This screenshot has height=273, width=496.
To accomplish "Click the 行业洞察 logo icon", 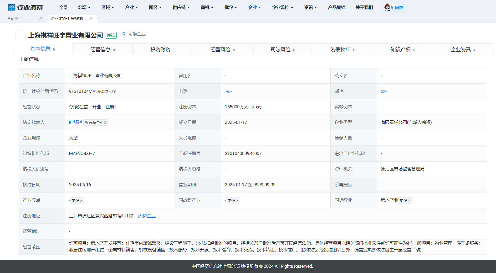I will click(12, 8).
